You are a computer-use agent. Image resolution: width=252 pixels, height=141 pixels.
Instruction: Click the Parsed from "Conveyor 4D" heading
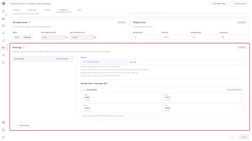(94, 83)
